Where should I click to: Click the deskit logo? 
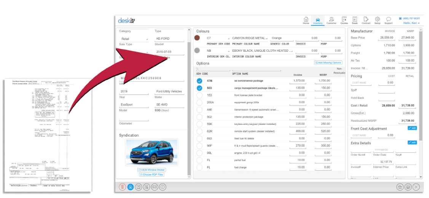(126, 21)
